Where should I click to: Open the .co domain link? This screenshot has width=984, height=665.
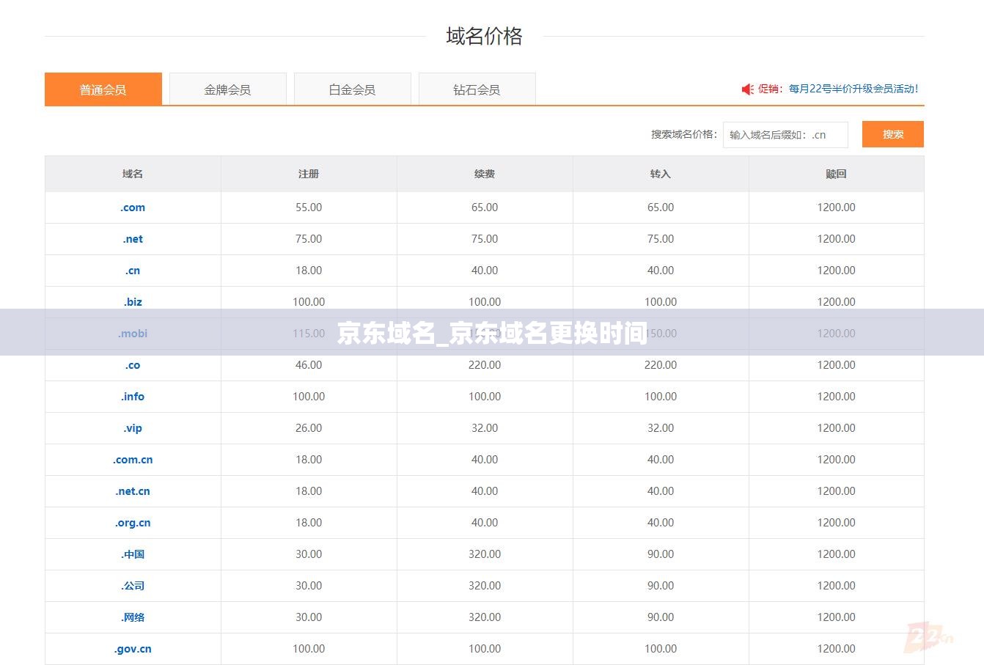(x=133, y=365)
